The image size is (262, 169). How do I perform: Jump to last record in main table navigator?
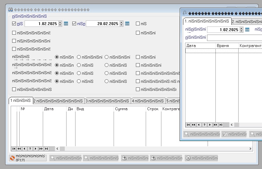(x=47, y=149)
